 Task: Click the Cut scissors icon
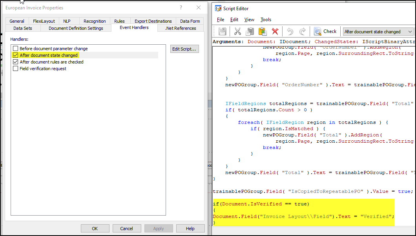pyautogui.click(x=237, y=31)
